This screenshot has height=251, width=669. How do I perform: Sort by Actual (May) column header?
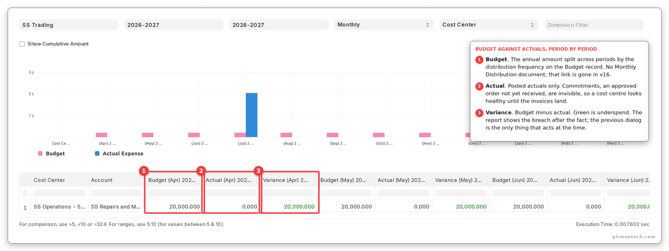tap(404, 180)
